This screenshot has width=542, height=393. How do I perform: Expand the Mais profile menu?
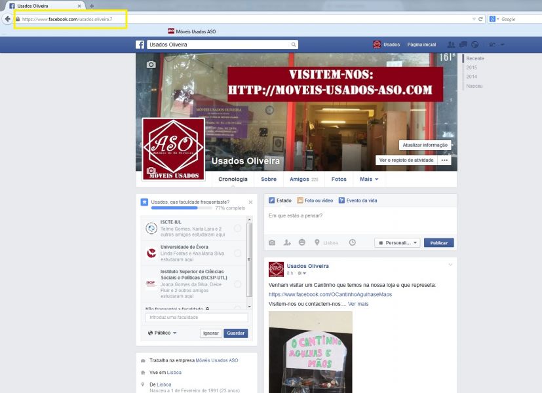coord(369,179)
